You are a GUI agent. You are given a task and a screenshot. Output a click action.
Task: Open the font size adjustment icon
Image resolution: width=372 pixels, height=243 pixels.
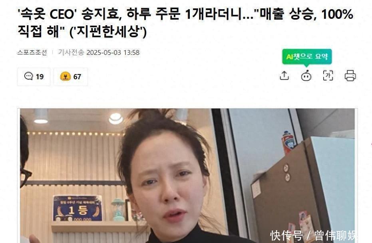pos(328,76)
